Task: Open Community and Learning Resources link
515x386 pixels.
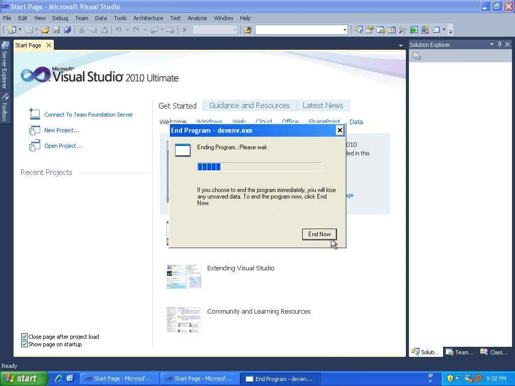Action: 259,311
